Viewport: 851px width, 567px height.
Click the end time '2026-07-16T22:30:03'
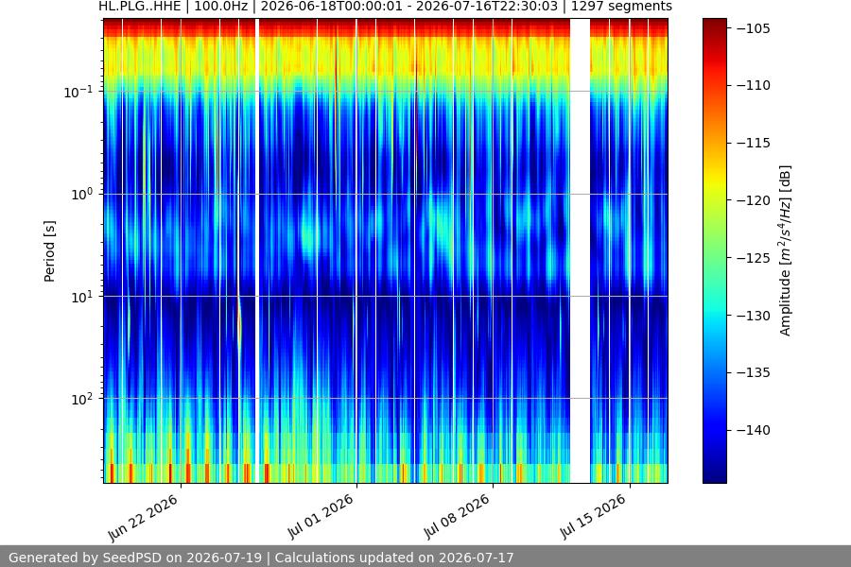489,7
